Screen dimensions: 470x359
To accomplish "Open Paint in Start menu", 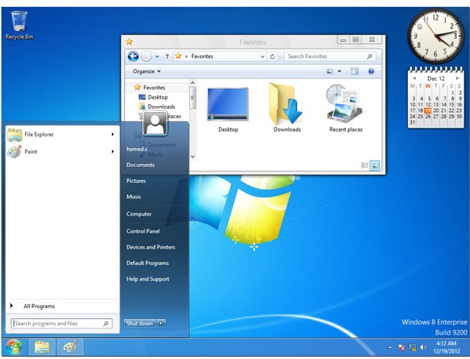I will (61, 151).
